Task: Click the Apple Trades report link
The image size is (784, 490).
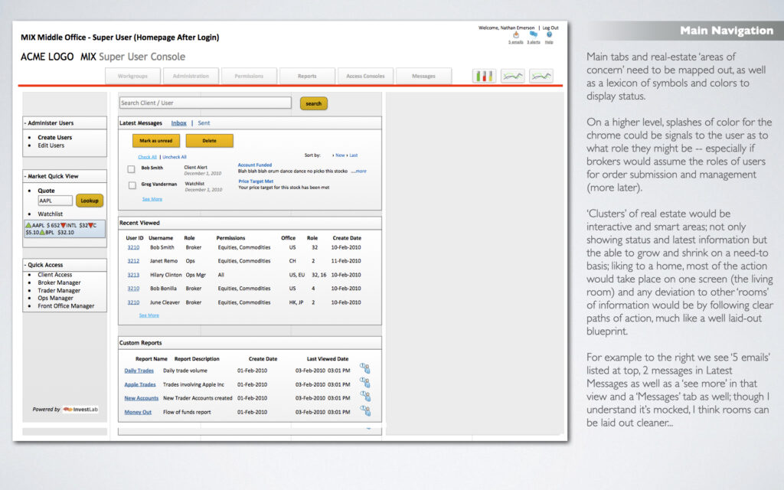Action: click(140, 384)
